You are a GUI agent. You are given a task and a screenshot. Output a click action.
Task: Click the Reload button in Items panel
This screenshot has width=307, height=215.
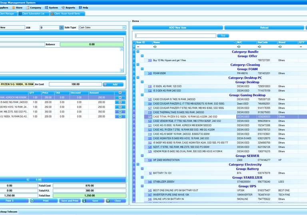pos(264,28)
